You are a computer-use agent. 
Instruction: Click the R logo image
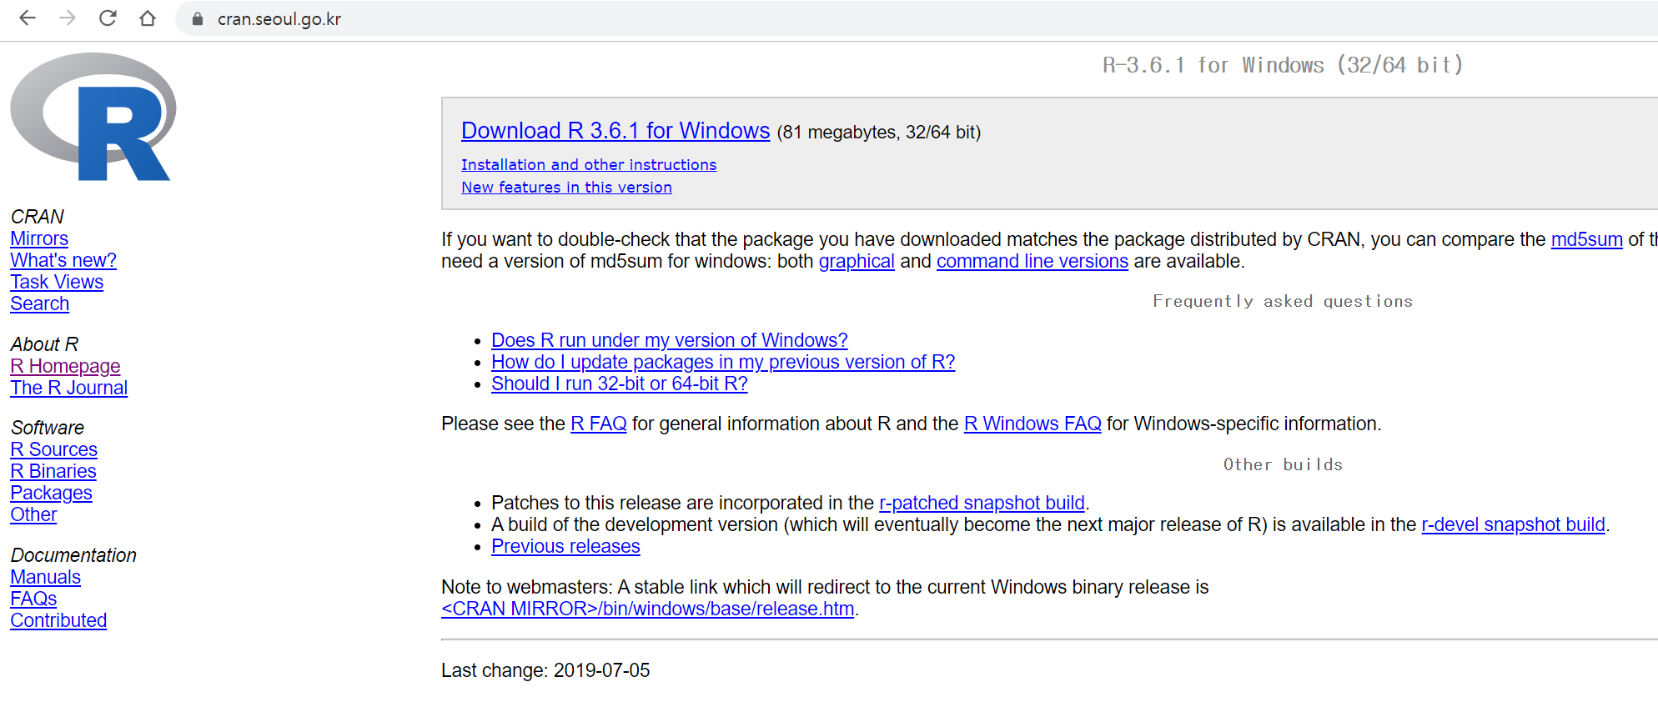click(x=93, y=117)
